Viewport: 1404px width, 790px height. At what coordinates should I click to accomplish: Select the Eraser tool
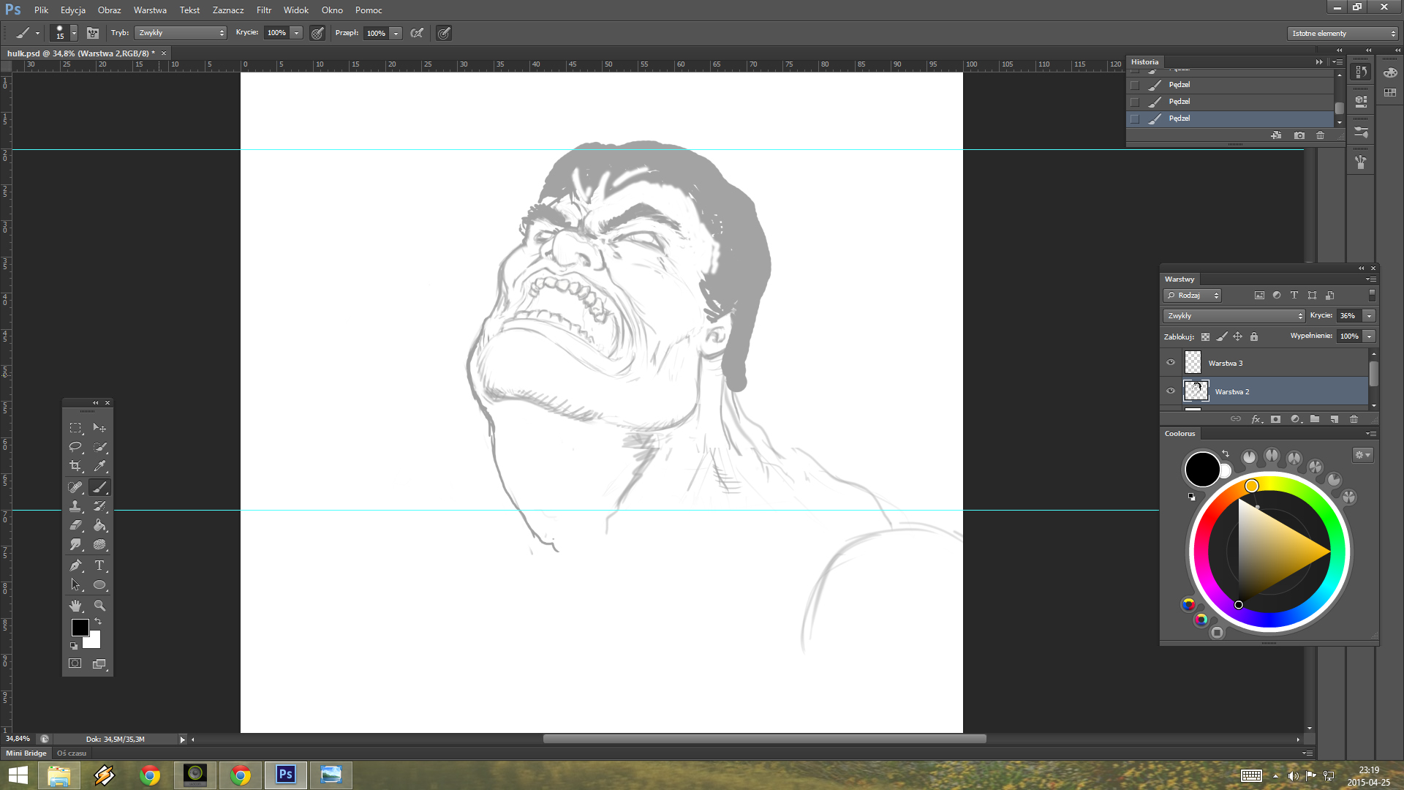pyautogui.click(x=75, y=525)
